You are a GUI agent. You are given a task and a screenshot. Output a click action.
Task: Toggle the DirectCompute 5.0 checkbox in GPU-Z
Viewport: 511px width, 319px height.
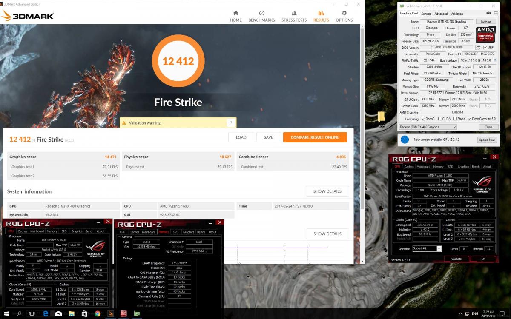pyautogui.click(x=470, y=119)
